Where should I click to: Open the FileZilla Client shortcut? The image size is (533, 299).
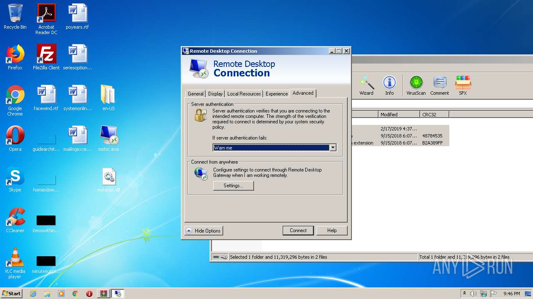(46, 57)
